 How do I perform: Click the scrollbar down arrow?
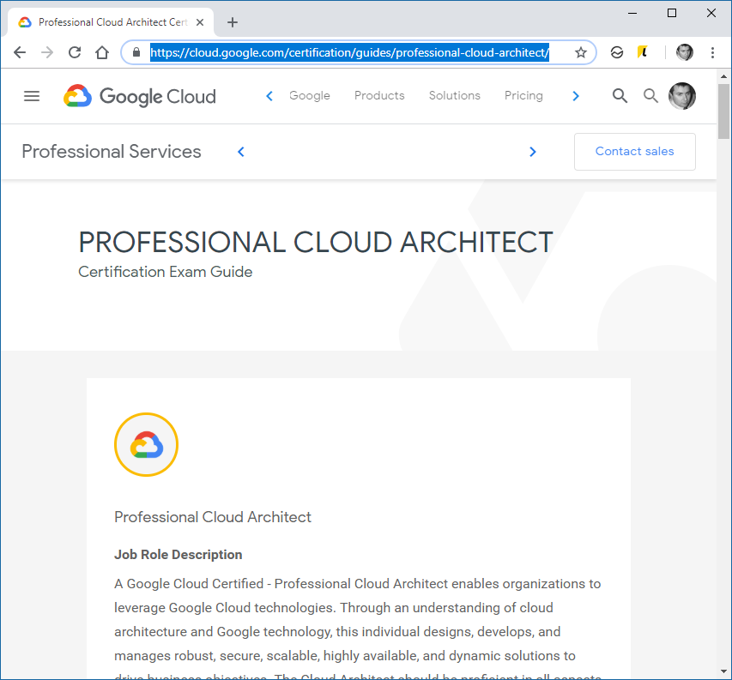[x=723, y=671]
